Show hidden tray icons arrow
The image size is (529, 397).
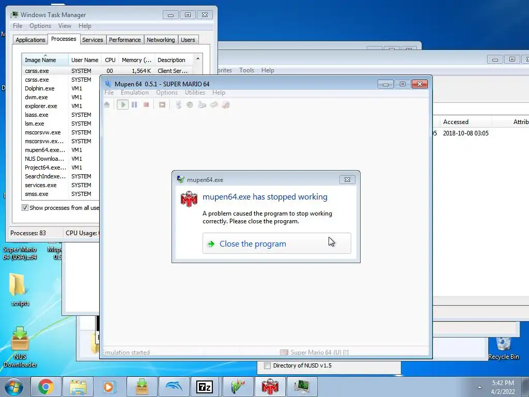(479, 387)
